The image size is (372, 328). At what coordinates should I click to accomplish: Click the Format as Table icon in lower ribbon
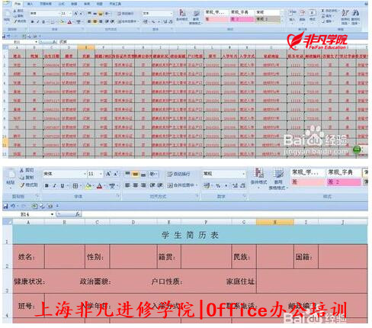[x=278, y=178]
